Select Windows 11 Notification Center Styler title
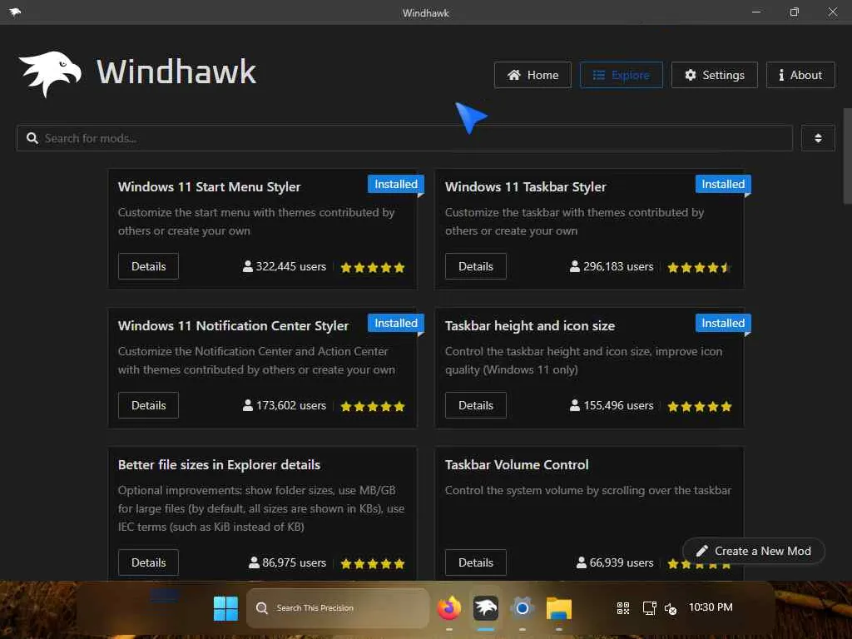 pos(233,326)
